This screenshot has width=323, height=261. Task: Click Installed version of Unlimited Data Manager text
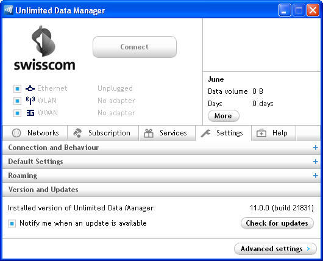point(80,208)
